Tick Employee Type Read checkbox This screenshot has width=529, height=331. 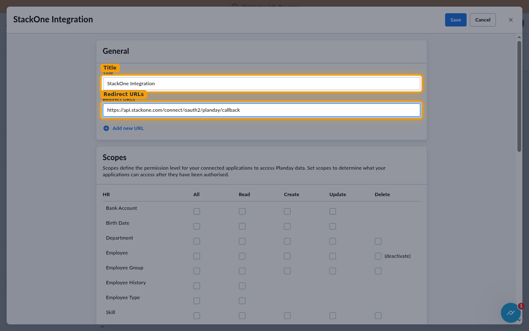(x=242, y=301)
